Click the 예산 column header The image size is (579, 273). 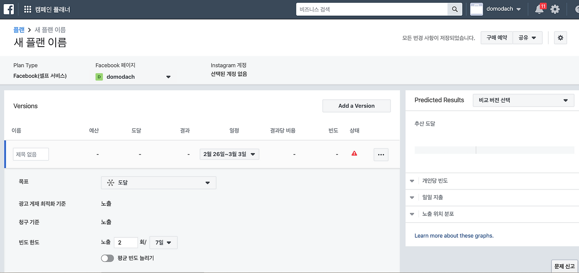click(x=94, y=131)
